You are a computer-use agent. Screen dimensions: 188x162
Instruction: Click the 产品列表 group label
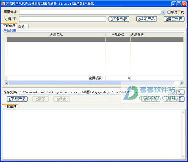(10, 31)
